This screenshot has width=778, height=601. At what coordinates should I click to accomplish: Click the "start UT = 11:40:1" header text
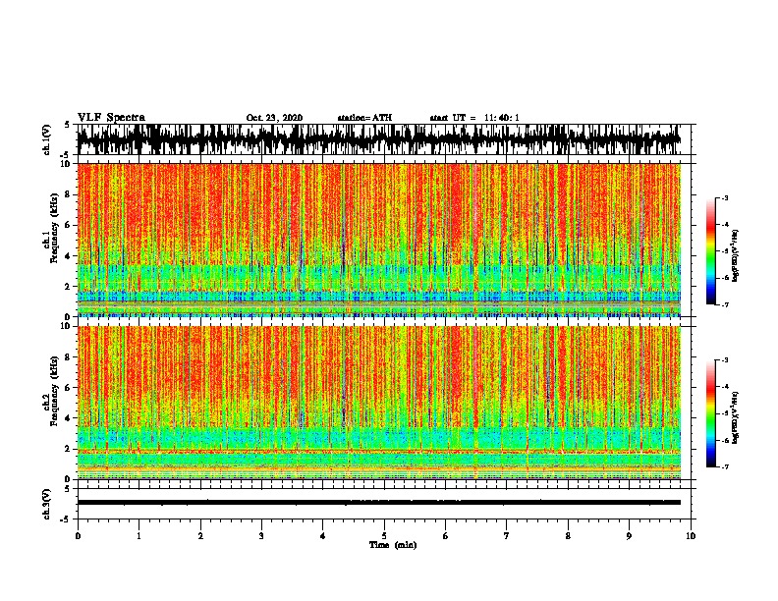(474, 118)
